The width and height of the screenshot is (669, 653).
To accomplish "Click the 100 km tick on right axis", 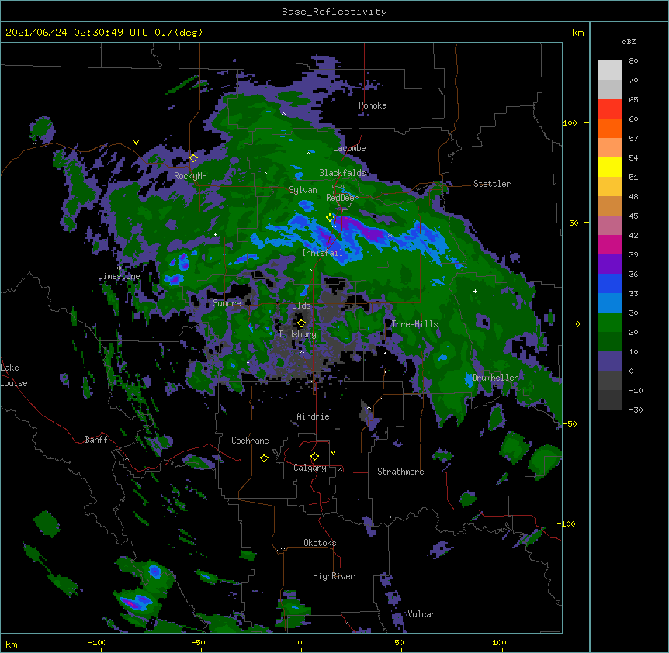I will pyautogui.click(x=570, y=123).
